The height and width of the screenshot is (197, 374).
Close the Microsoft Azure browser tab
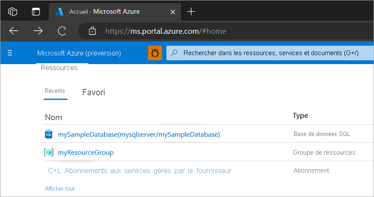[x=173, y=12]
